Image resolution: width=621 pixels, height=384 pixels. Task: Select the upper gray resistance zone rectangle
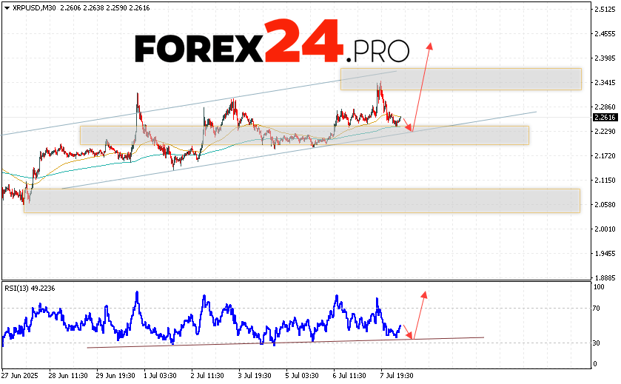tap(460, 78)
